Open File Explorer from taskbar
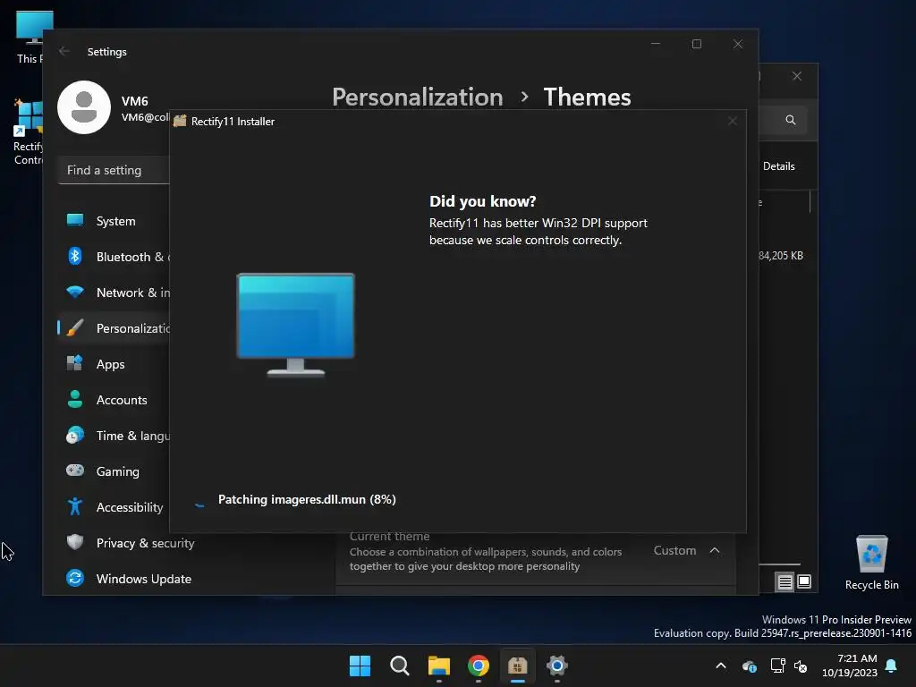916x687 pixels. point(438,666)
